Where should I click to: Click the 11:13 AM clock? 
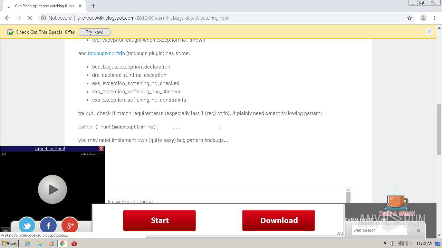click(424, 244)
